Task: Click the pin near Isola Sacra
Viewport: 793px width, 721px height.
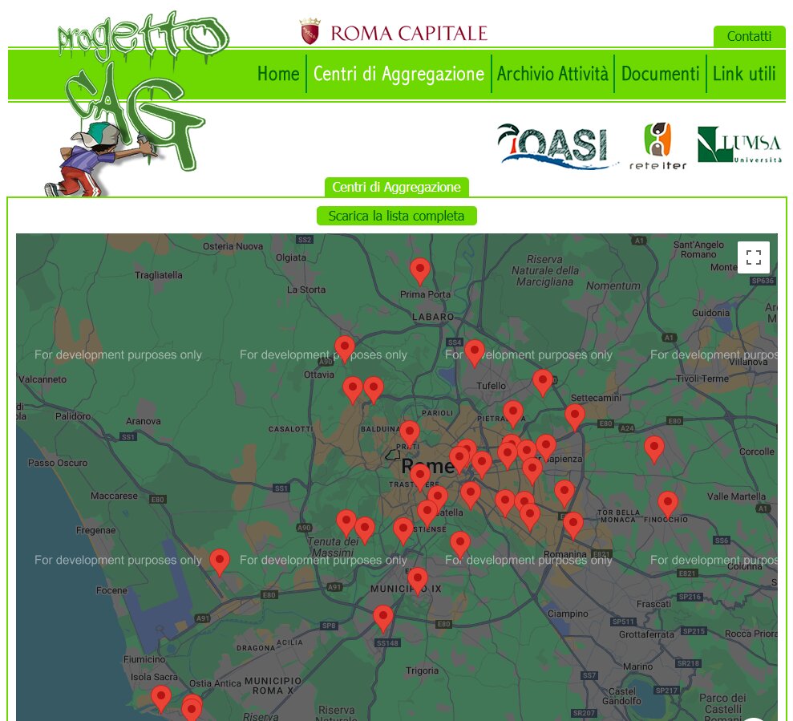Action: 161,697
